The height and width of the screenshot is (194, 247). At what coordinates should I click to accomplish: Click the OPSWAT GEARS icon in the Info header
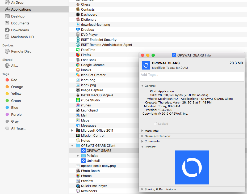(x=146, y=65)
